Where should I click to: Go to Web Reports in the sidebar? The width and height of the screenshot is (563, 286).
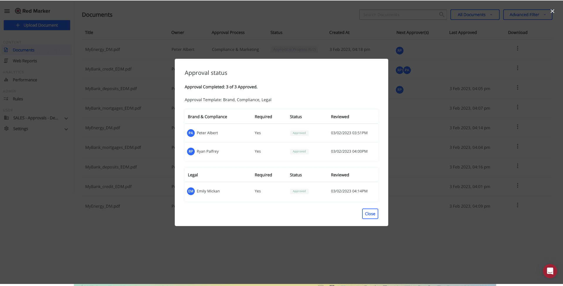tap(25, 61)
